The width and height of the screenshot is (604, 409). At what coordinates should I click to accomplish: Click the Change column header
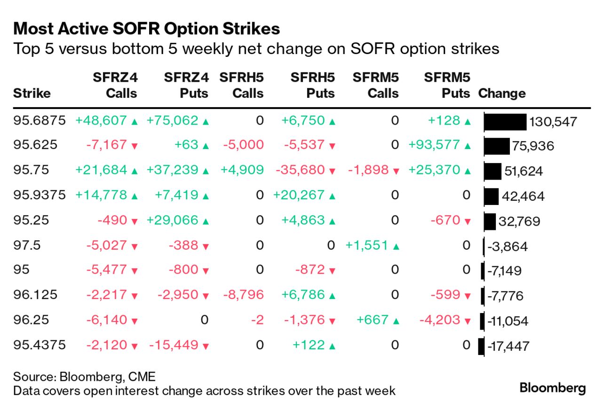[501, 93]
